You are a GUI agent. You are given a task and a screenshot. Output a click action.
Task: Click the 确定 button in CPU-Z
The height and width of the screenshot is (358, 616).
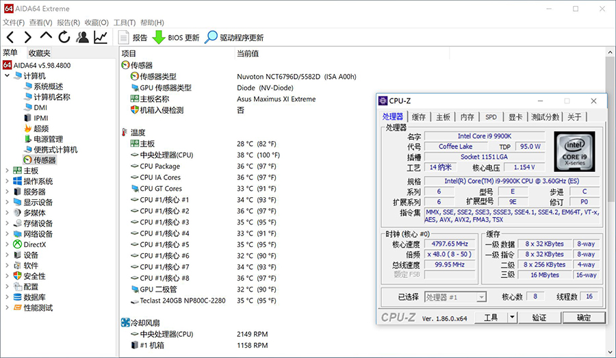tap(583, 318)
